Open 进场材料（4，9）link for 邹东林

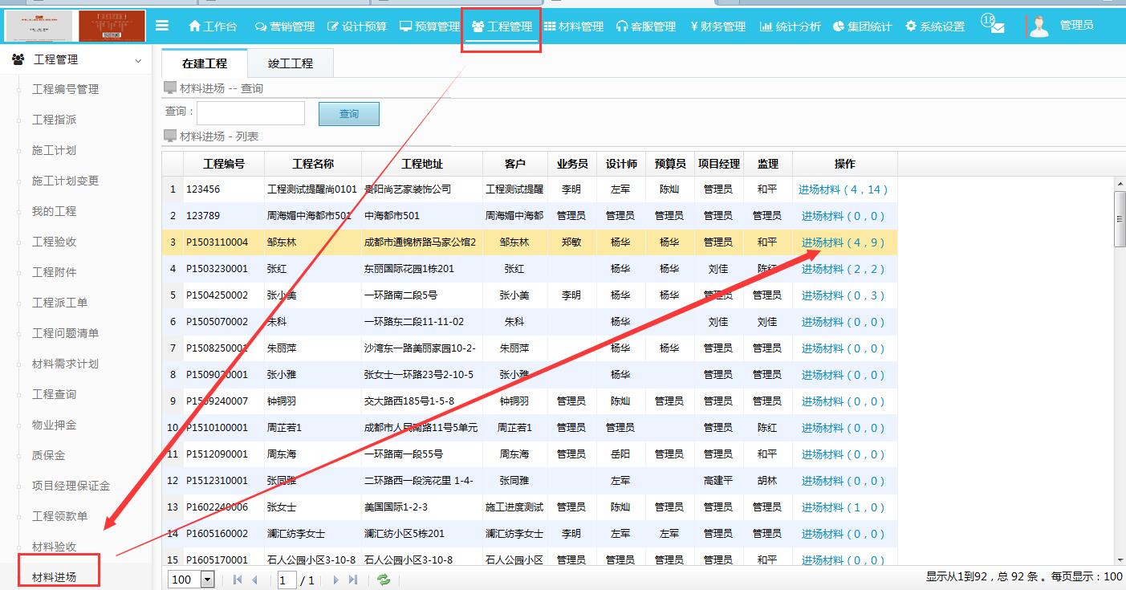pyautogui.click(x=844, y=242)
